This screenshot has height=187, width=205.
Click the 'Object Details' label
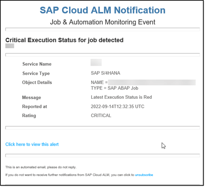point(37,82)
